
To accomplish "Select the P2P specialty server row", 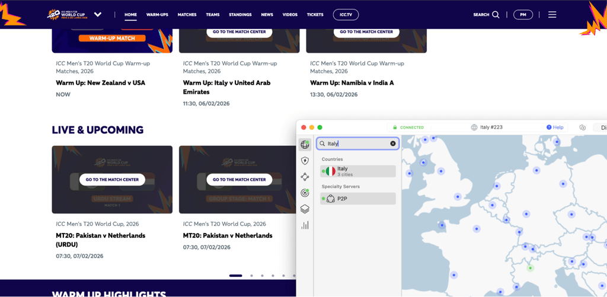I will (x=358, y=199).
